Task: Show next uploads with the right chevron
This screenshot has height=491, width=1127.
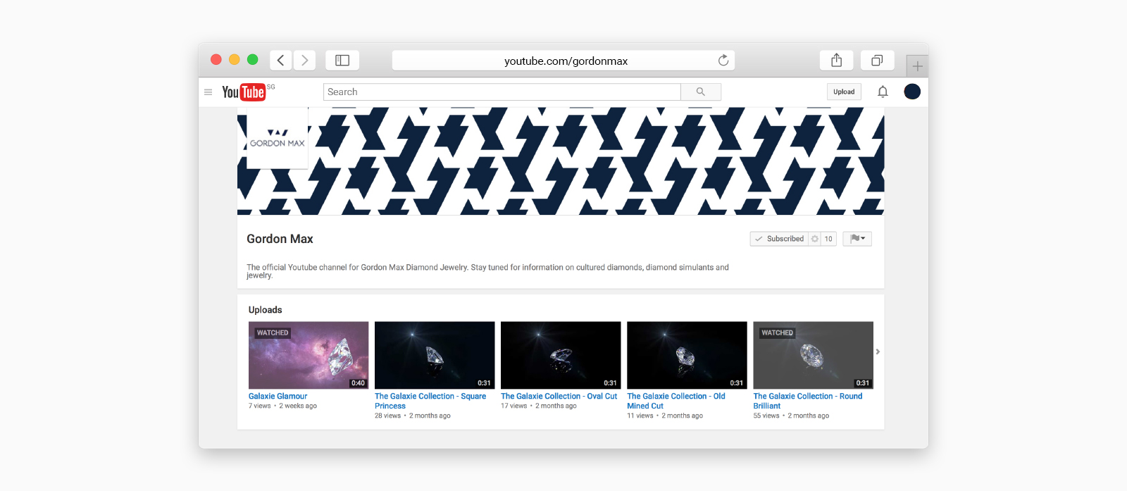Action: [878, 352]
